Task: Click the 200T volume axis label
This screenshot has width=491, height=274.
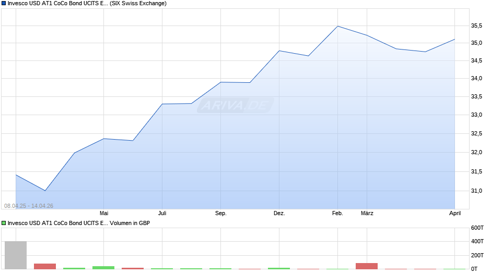Action: point(477,255)
